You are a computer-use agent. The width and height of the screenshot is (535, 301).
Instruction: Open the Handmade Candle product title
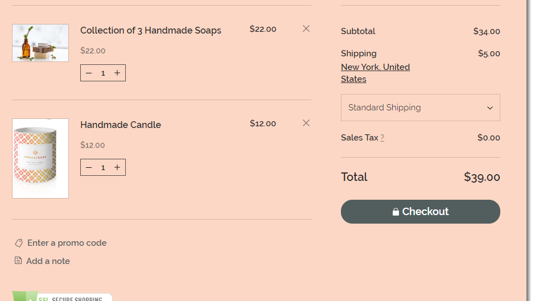click(x=121, y=125)
